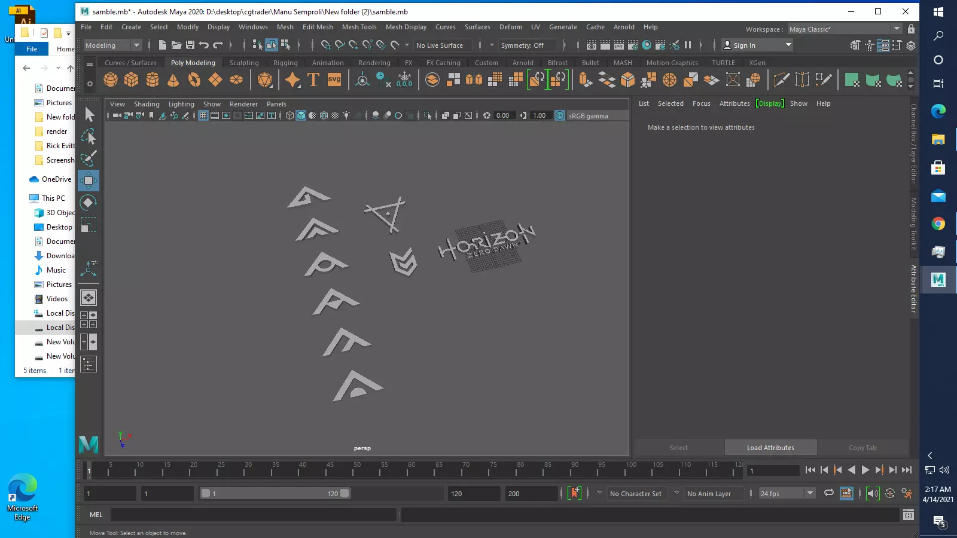Click the Freeze Transformations shelf icon
Screen dimensions: 957x538
tap(404, 80)
